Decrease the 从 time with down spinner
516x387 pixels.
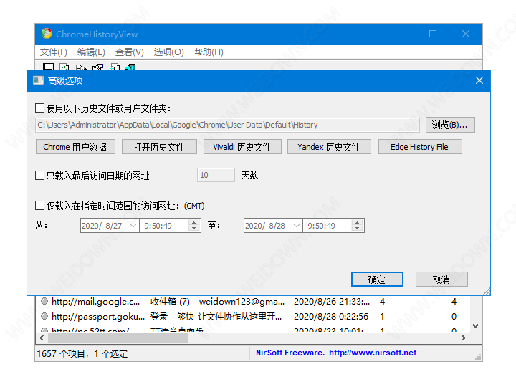[x=193, y=229]
